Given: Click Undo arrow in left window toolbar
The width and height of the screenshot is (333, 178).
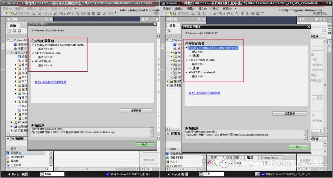Looking at the screenshot, I should (62, 14).
